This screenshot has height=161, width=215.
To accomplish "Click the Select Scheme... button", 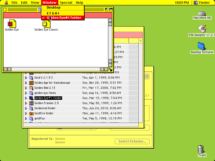I will (x=132, y=141).
